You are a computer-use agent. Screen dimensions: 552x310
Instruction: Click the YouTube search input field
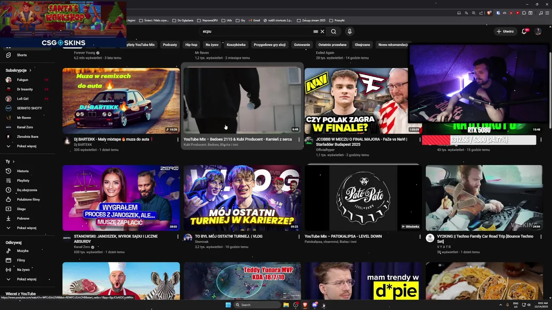(257, 31)
